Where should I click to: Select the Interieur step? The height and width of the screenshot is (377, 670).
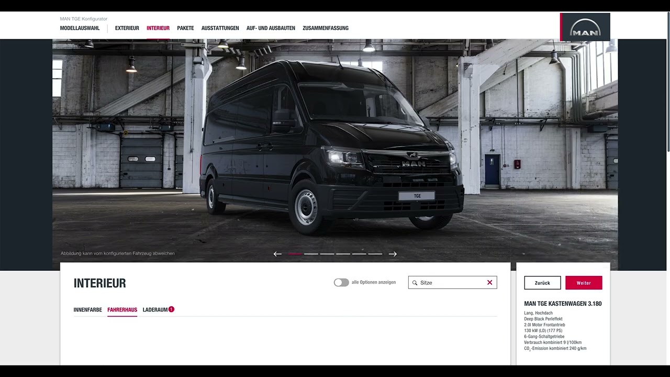coord(158,28)
